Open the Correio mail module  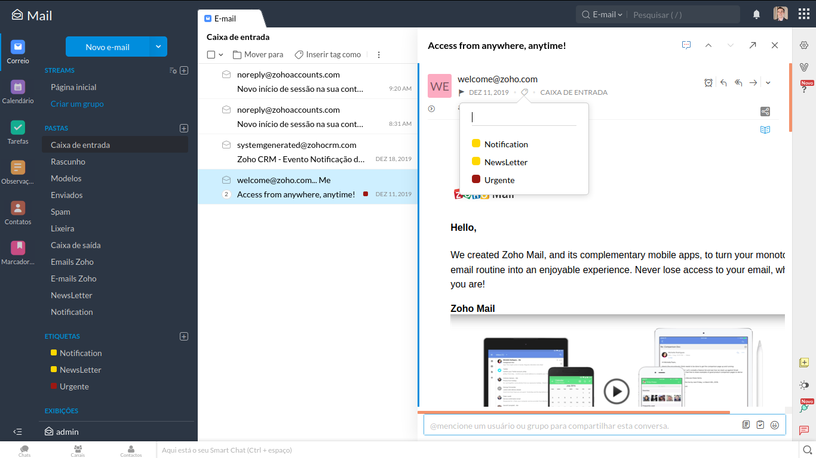18,52
